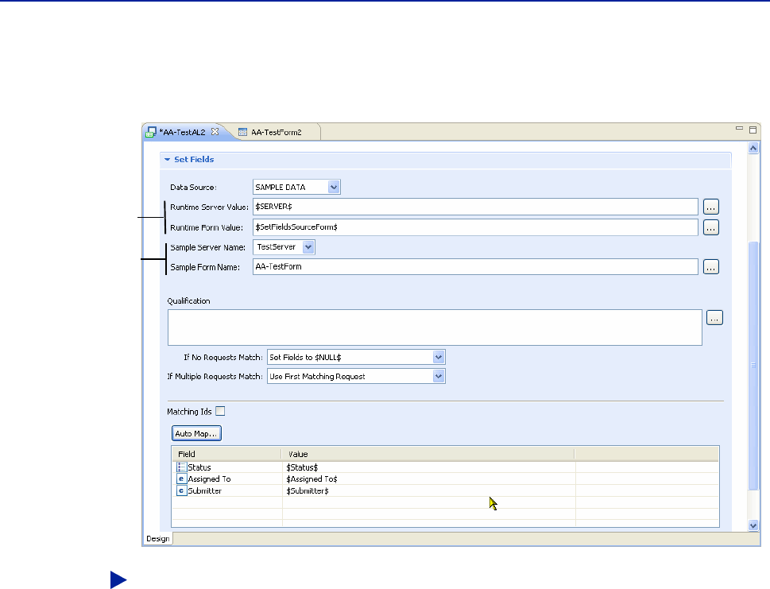Click the Submitter field icon
The image size is (770, 589).
181,491
